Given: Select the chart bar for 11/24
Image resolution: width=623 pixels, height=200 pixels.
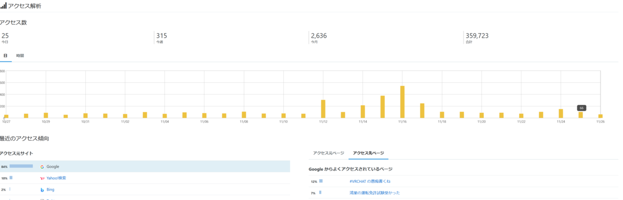Looking at the screenshot, I should (561, 114).
